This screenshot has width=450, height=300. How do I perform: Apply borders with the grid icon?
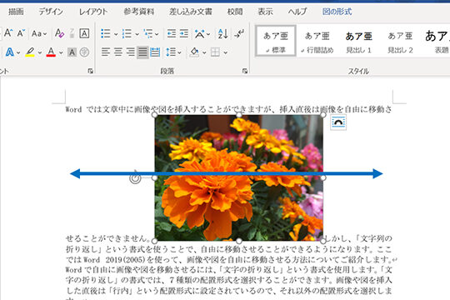click(x=215, y=52)
